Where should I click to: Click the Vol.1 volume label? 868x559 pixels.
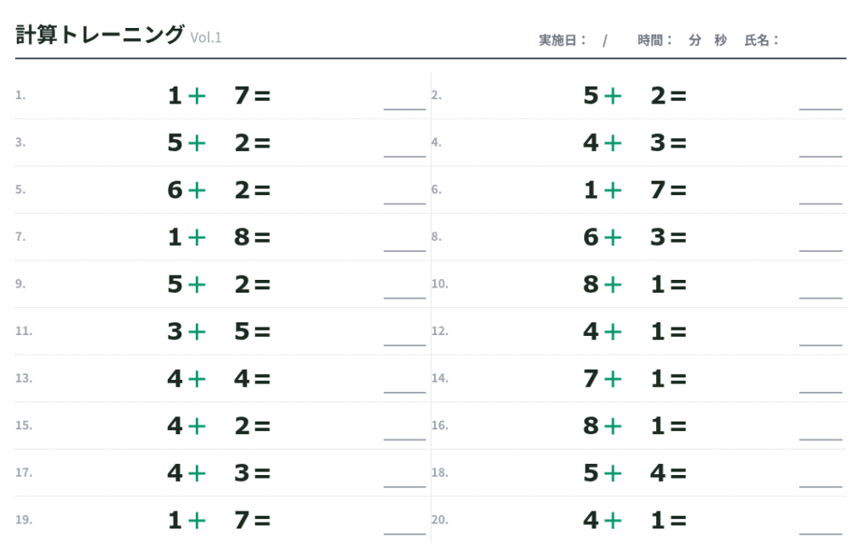(x=206, y=37)
